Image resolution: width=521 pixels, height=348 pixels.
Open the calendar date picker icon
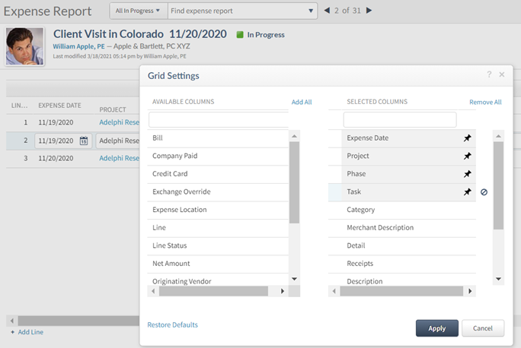point(84,141)
